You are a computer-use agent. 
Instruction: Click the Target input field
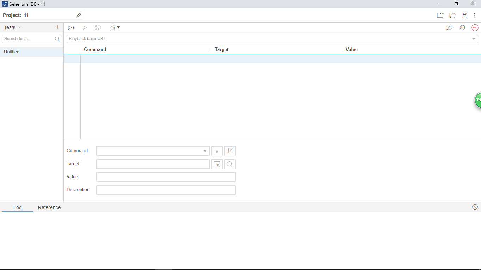tap(153, 164)
